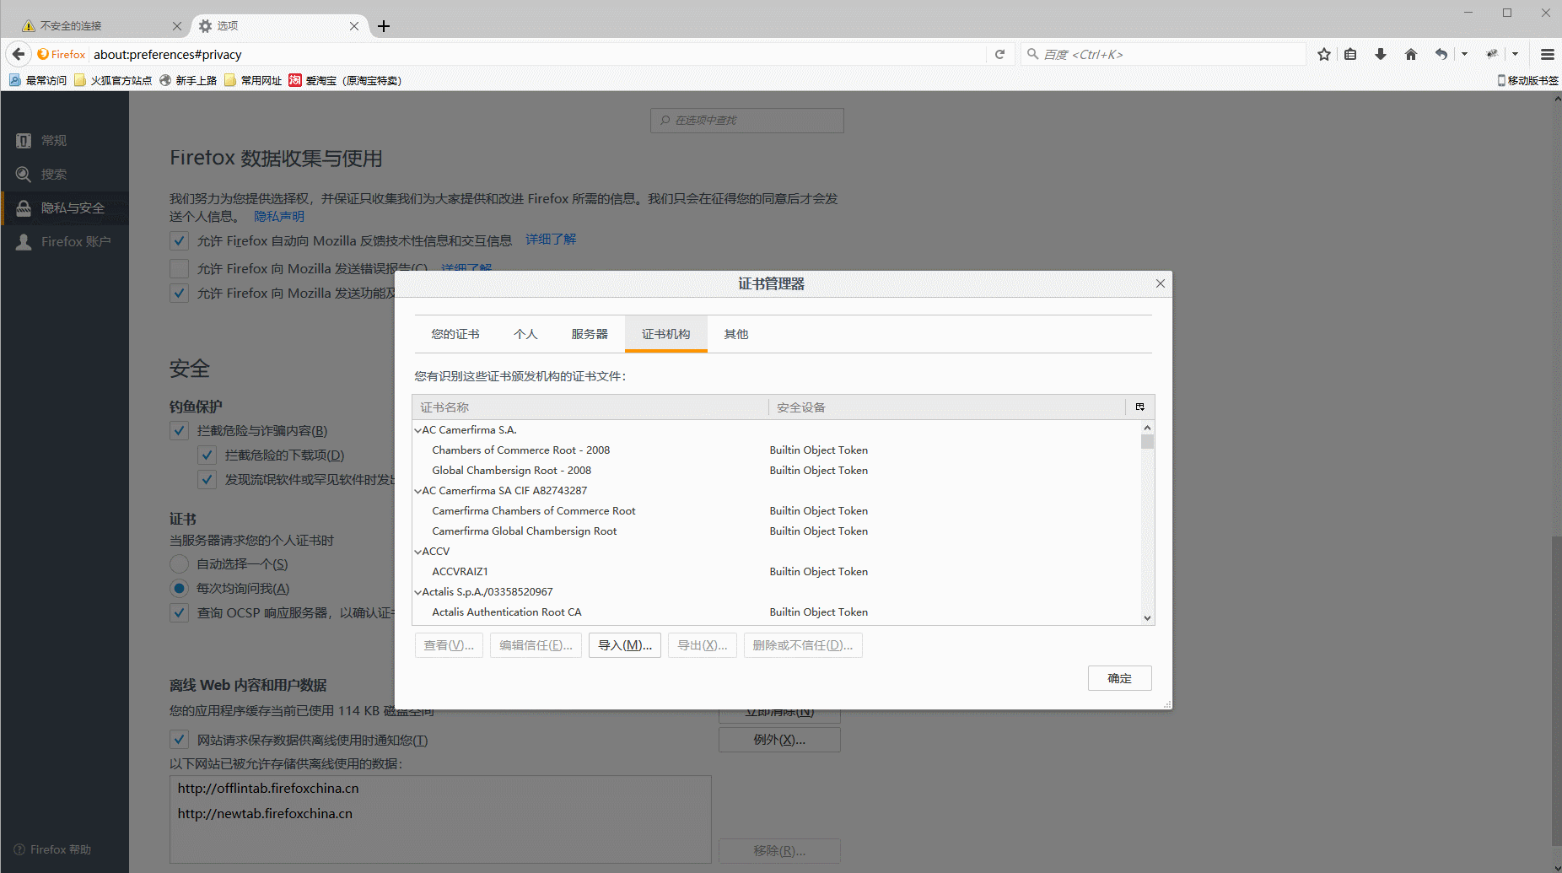This screenshot has width=1562, height=873.
Task: Collapse the ACCV group
Action: [x=417, y=552]
